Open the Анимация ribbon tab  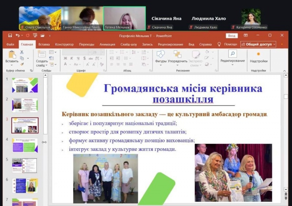107,44
